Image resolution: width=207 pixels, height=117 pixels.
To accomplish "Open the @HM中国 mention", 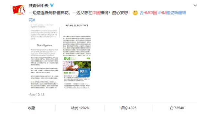I will tap(148, 13).
